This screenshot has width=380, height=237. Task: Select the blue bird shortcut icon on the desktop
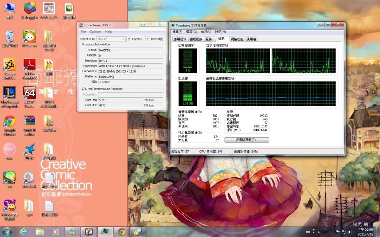pyautogui.click(x=30, y=151)
